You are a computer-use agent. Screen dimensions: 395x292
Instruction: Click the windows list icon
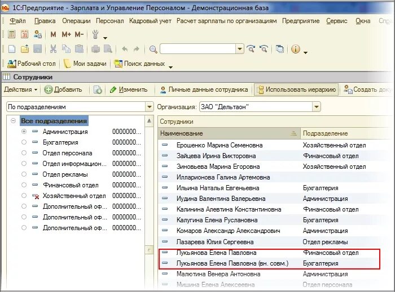click(280, 49)
